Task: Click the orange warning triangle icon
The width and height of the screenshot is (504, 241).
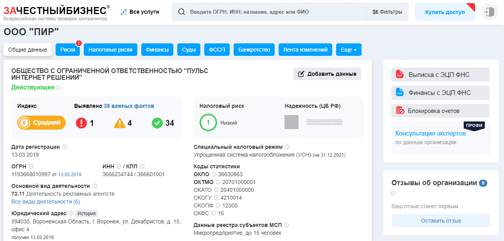Action: (119, 123)
